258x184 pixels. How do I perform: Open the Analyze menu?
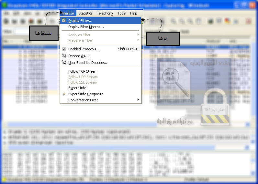(68, 13)
